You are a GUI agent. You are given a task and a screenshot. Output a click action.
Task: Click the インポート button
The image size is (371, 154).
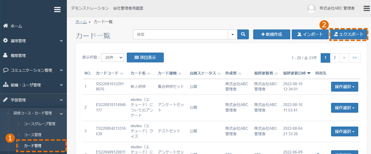[x=310, y=34]
